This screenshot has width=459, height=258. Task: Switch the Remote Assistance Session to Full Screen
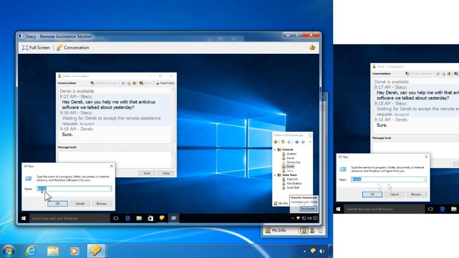tap(36, 47)
